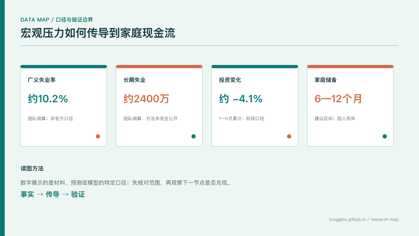Select the 家庭储备 card title
419x236 pixels.
[x=326, y=80]
